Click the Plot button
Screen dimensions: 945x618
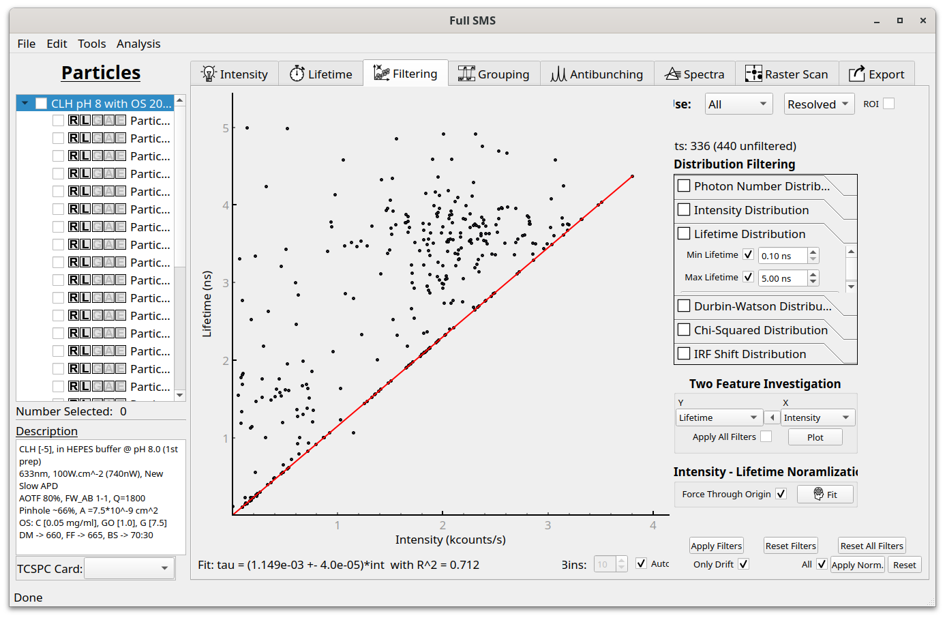(x=815, y=437)
